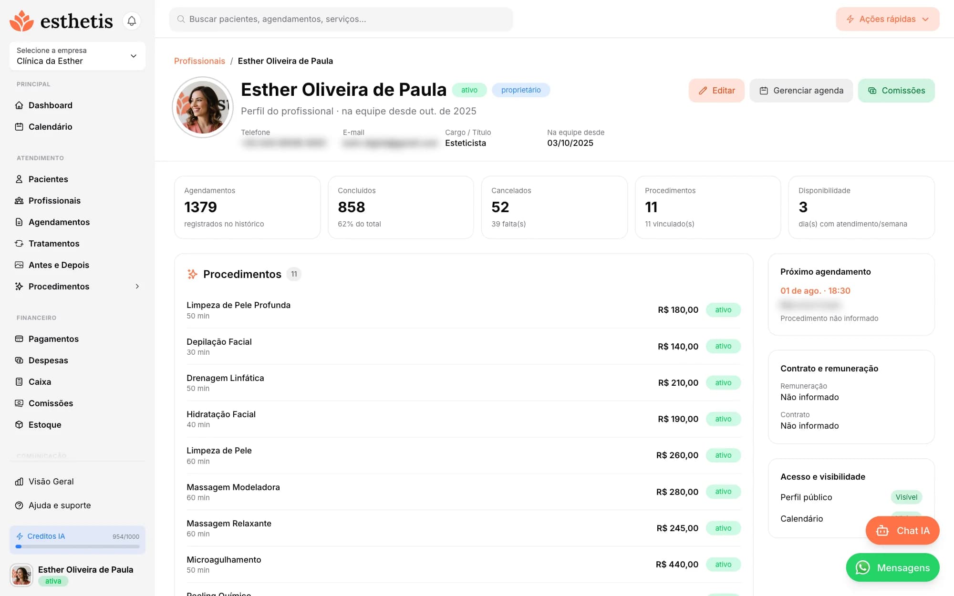Viewport: 954px width, 596px height.
Task: Click the Editar button
Action: tap(716, 91)
